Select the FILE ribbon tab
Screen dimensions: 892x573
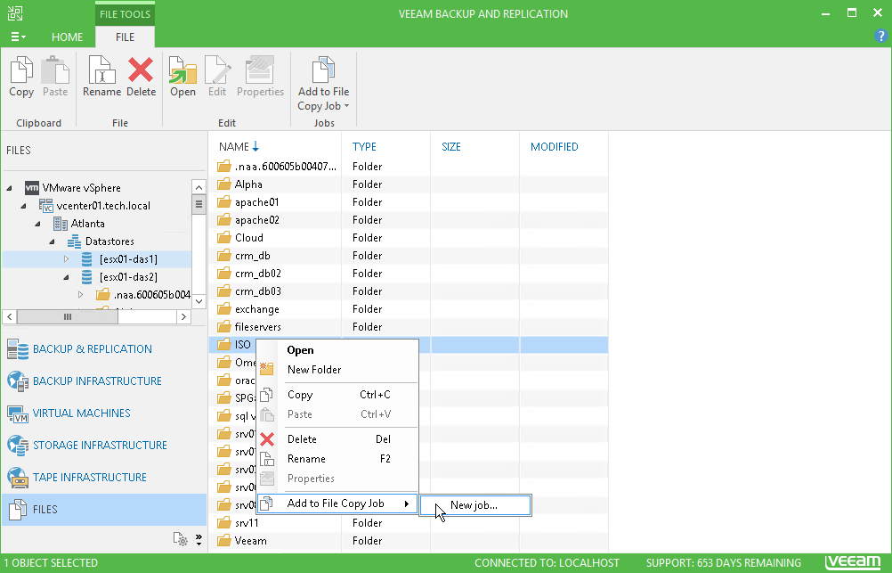[126, 37]
